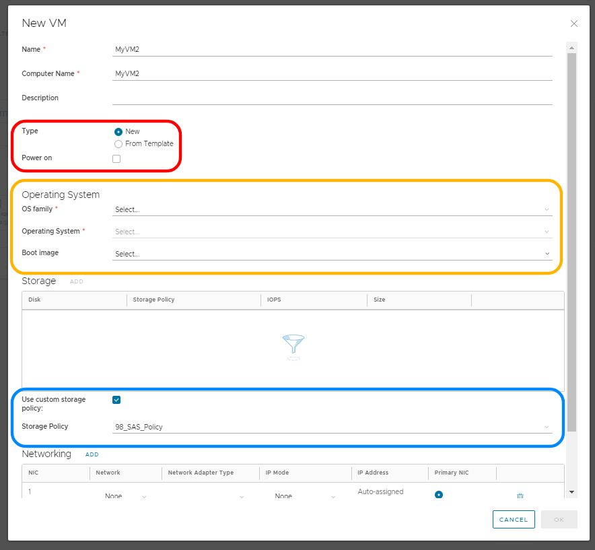Expand the Boot image dropdown
595x550 pixels.
[x=332, y=254]
